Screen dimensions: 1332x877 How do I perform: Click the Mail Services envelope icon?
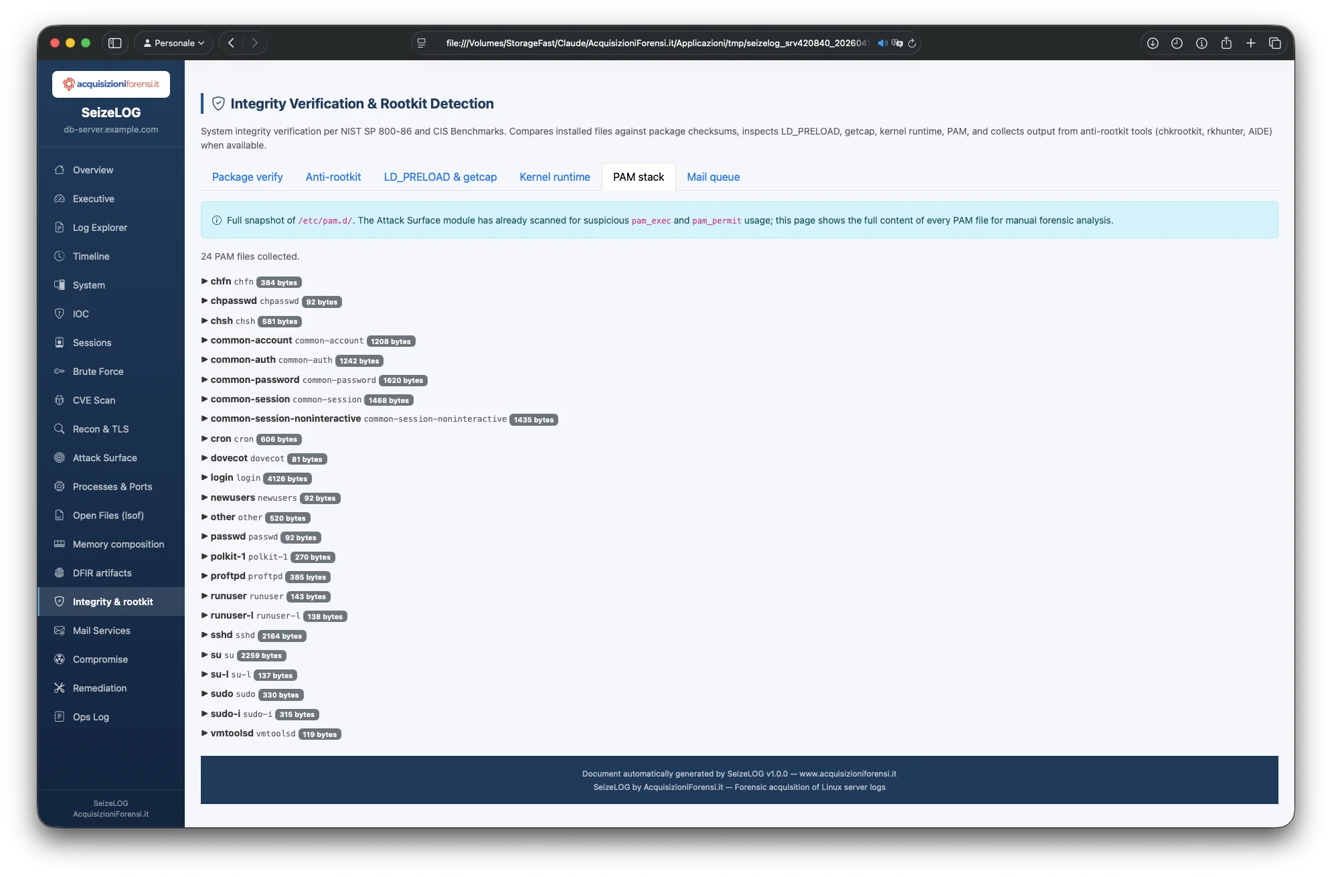tap(60, 630)
